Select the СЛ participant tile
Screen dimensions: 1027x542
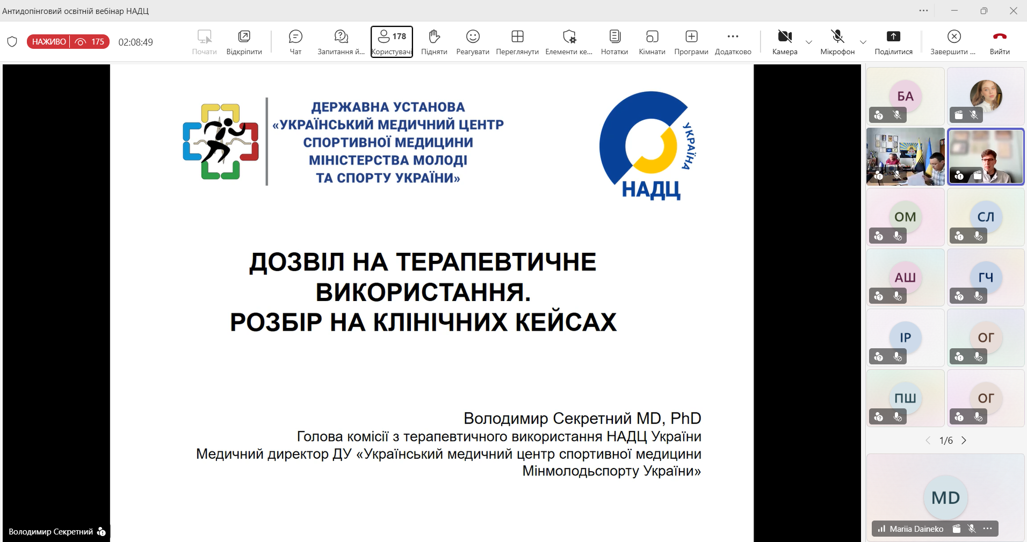coord(986,217)
